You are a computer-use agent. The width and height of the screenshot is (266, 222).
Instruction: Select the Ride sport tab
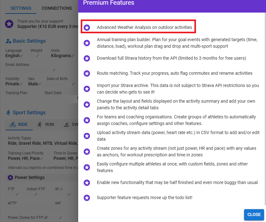(19, 124)
